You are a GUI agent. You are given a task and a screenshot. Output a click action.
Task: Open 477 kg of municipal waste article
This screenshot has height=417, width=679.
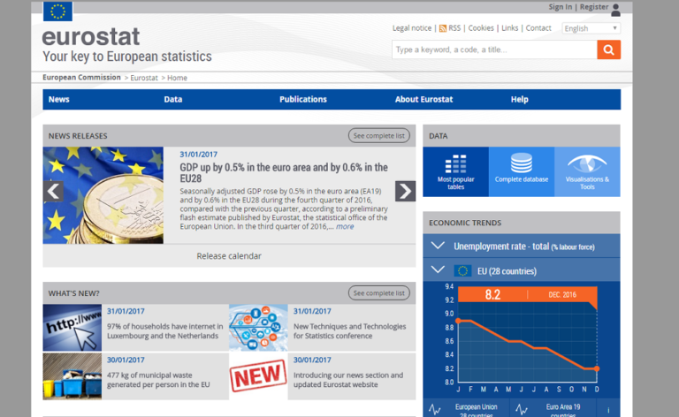[x=158, y=380]
